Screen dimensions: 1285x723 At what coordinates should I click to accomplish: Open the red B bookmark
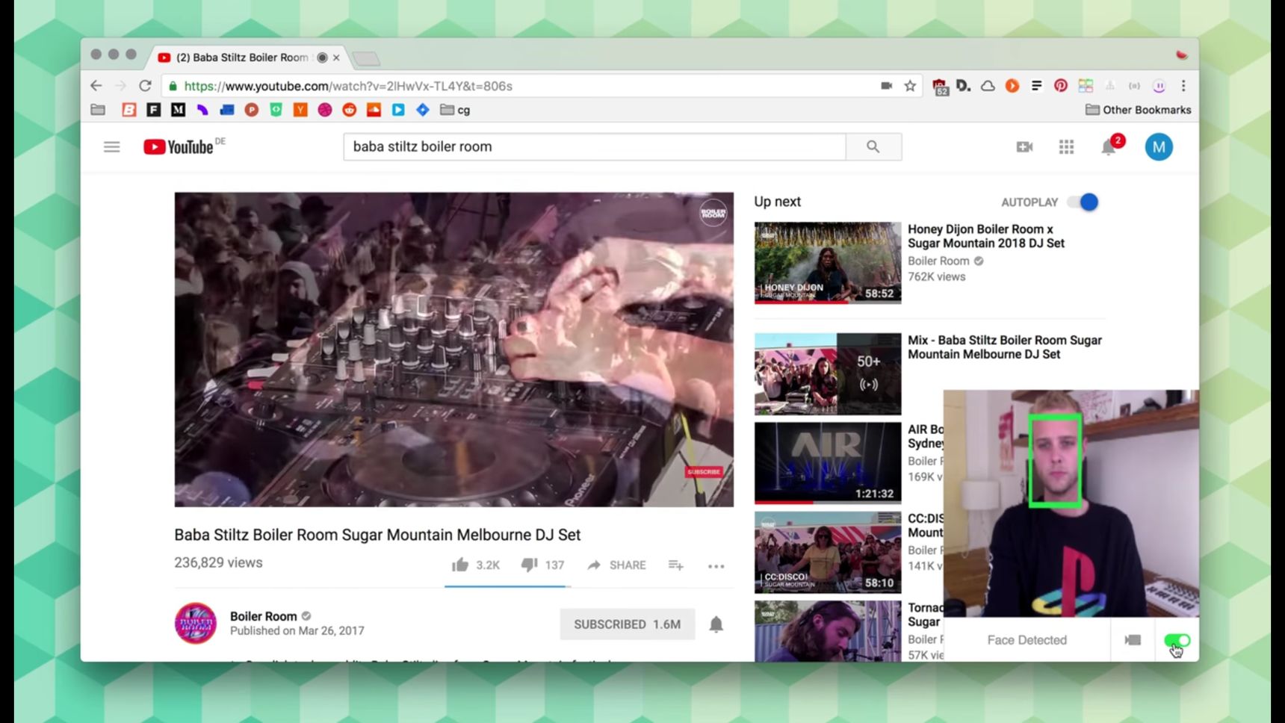(129, 110)
